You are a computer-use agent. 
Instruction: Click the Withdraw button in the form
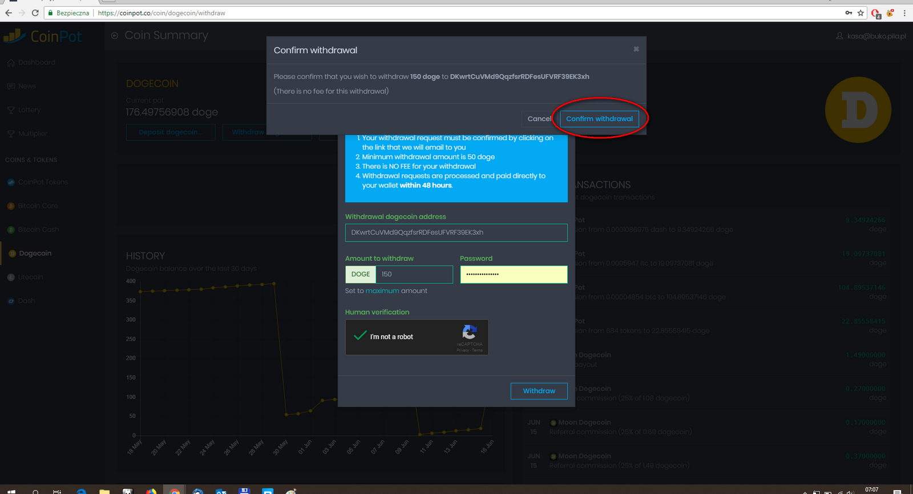coord(539,391)
